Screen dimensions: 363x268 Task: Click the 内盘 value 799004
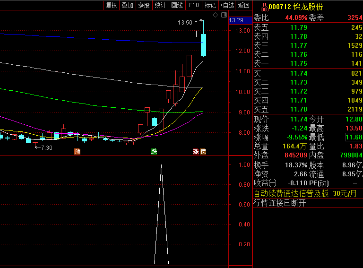pyautogui.click(x=351, y=156)
